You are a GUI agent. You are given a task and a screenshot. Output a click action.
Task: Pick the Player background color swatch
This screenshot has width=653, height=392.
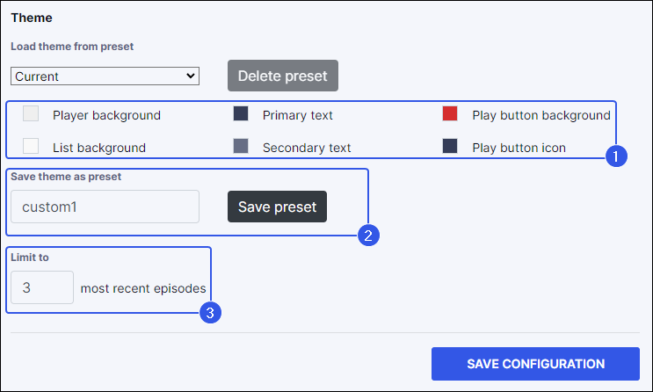(x=31, y=113)
